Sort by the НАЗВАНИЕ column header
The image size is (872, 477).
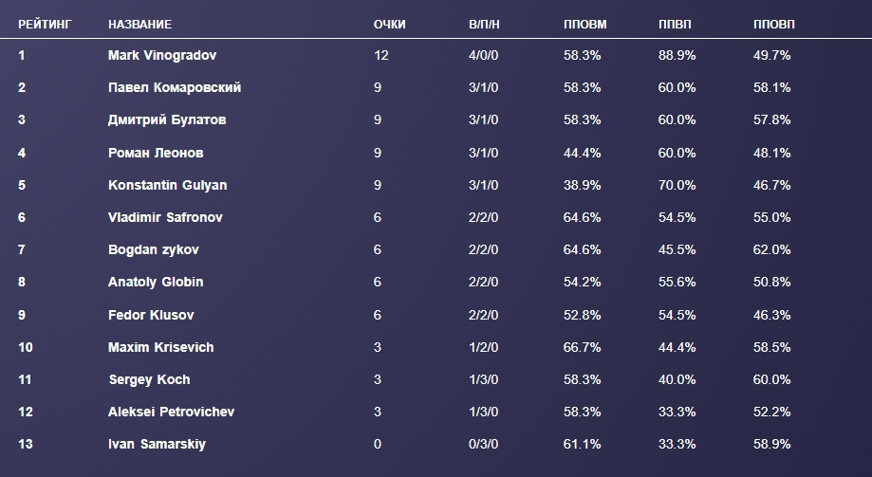pos(140,24)
